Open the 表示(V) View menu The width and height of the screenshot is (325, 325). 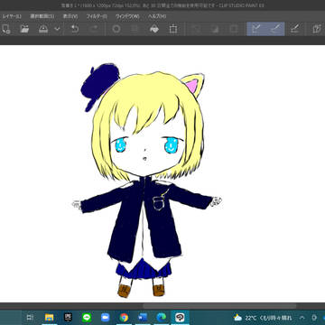pos(70,16)
